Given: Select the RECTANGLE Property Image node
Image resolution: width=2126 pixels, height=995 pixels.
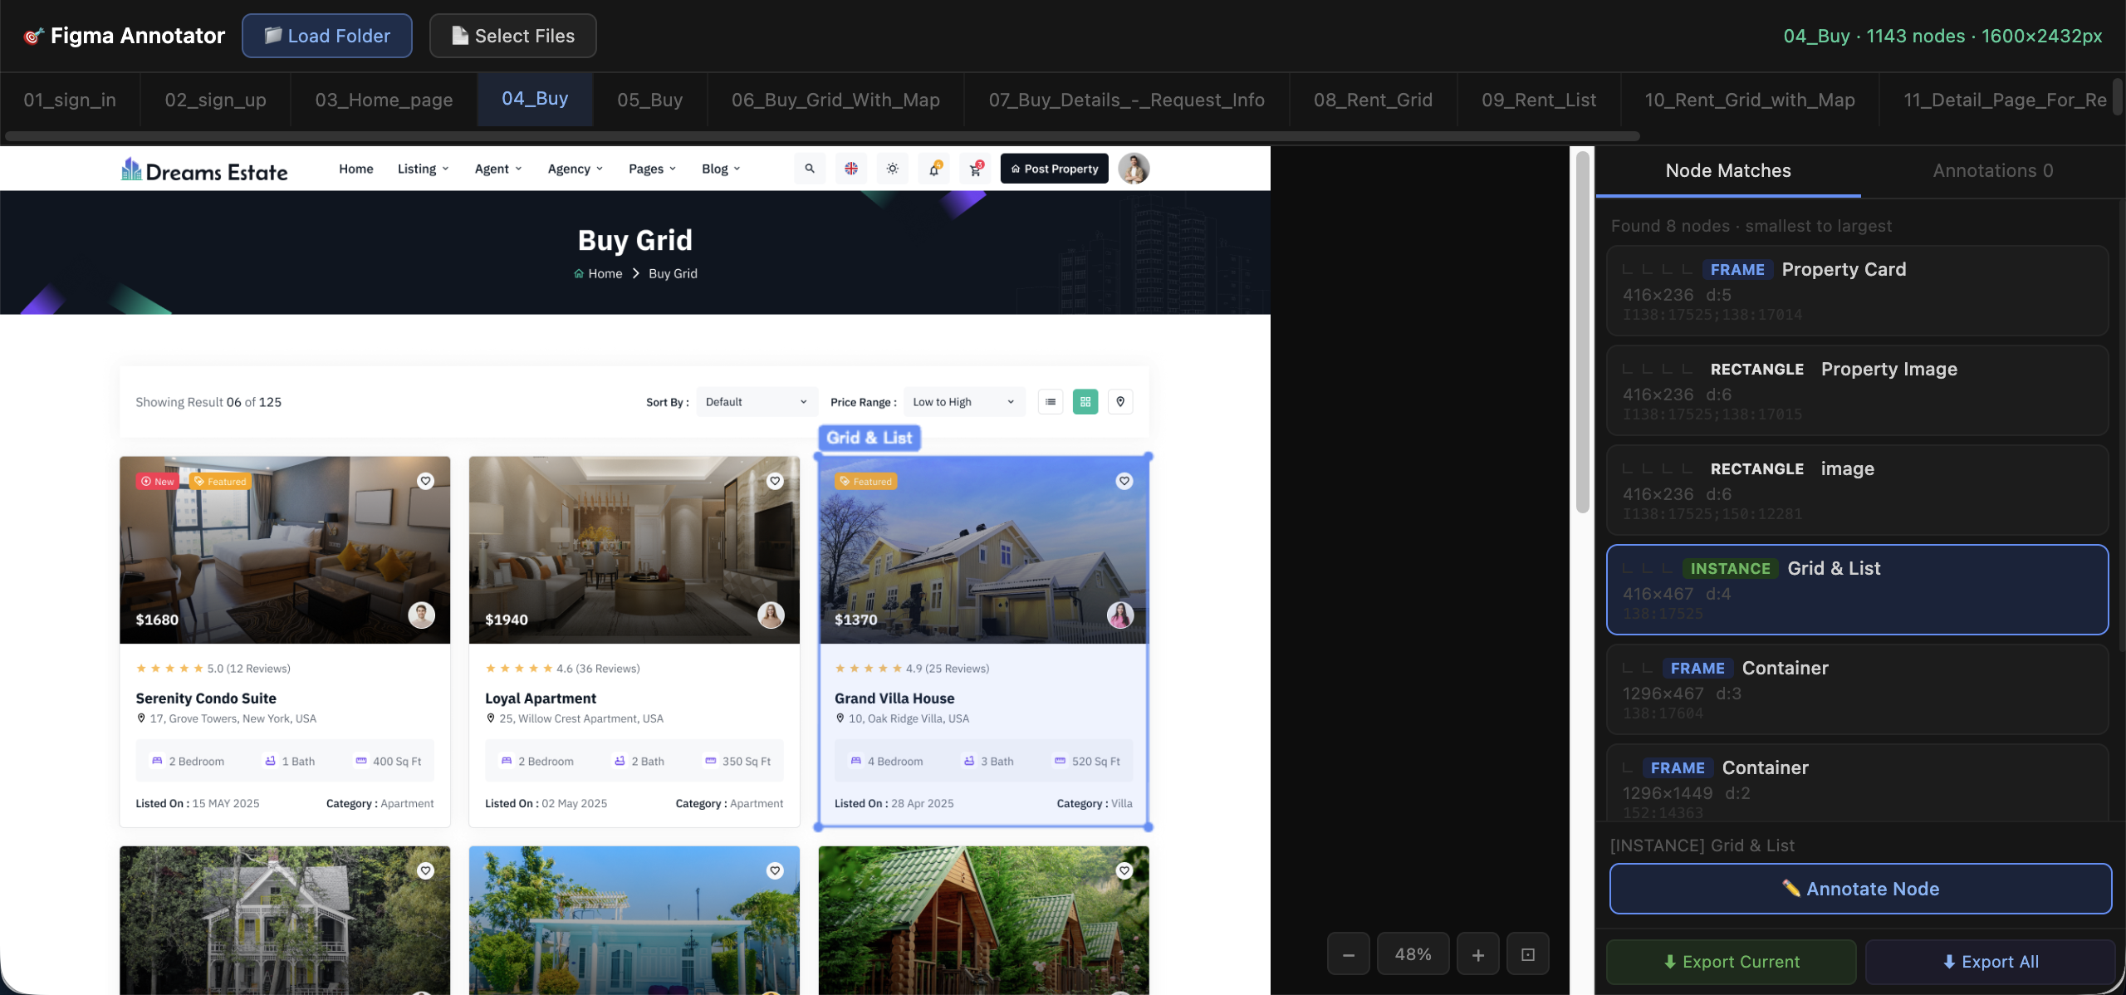Looking at the screenshot, I should (x=1858, y=390).
